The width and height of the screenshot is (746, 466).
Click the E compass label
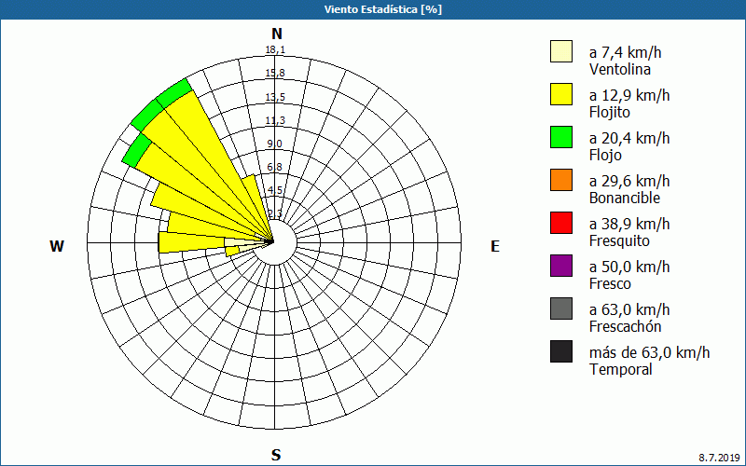495,246
